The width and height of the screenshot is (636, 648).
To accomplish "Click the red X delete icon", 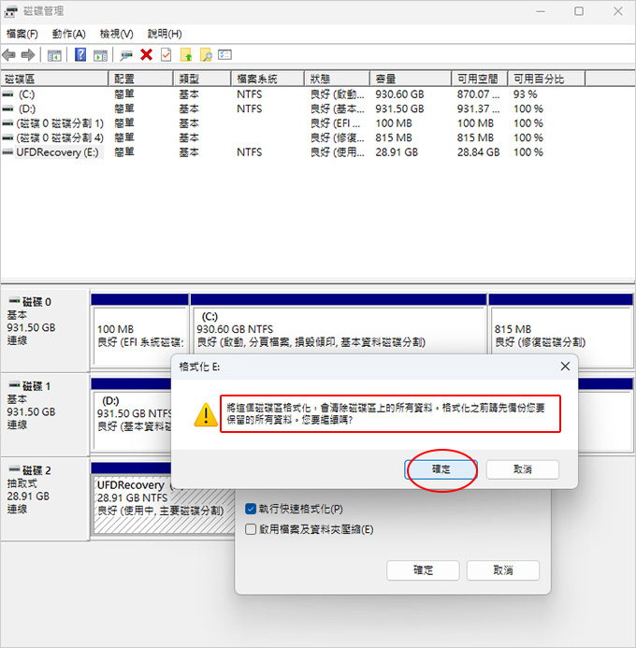I will click(146, 54).
